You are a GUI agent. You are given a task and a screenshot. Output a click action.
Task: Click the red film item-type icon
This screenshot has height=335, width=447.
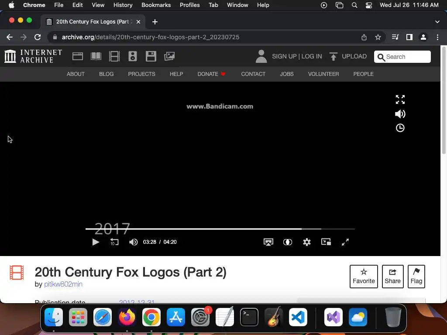(17, 273)
